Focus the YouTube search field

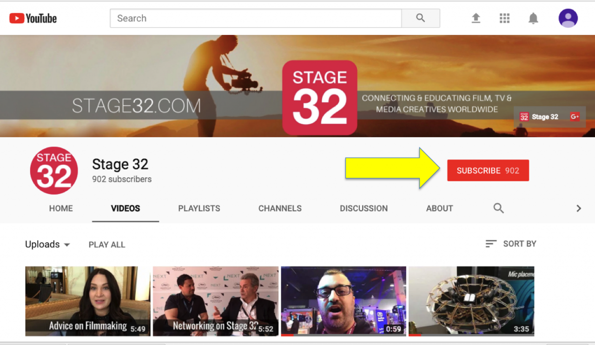pos(256,18)
